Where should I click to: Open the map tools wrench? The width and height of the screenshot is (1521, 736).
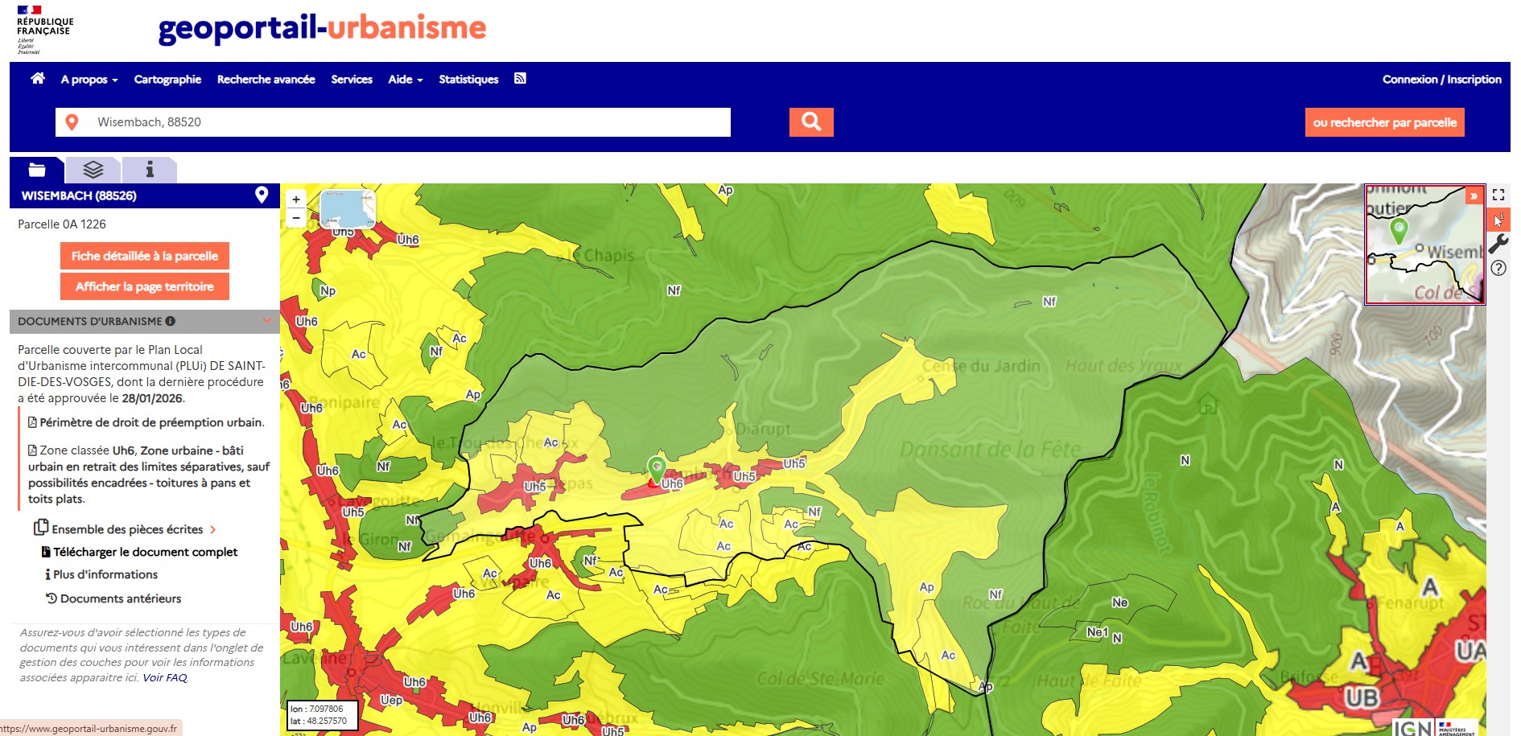pos(1498,243)
